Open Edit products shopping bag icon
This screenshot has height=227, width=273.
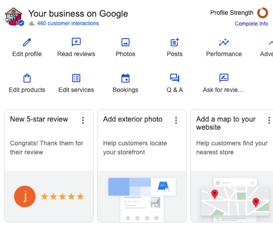point(27,78)
